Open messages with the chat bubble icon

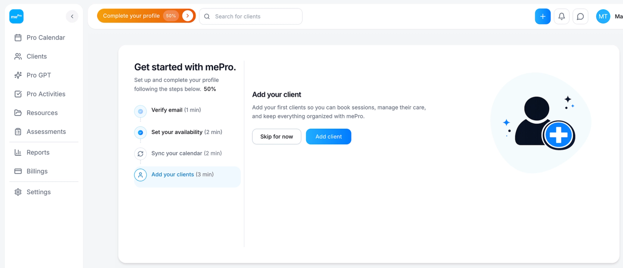tap(580, 16)
